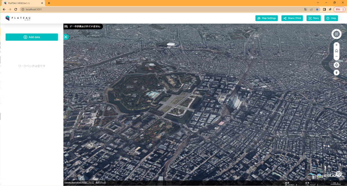Open Map Settings

click(267, 18)
